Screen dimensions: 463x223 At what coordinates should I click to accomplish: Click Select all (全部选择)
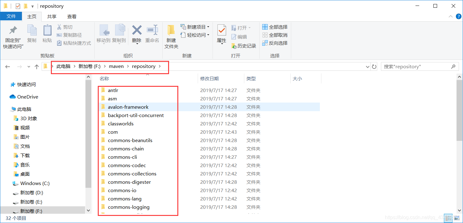click(x=275, y=27)
